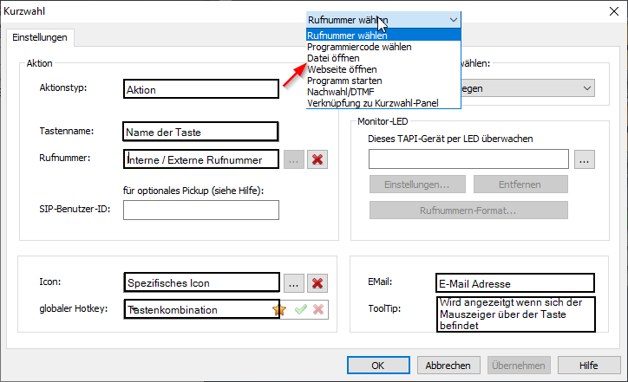Open Hilfe for this dialog
Image resolution: width=628 pixels, height=382 pixels.
coord(589,366)
